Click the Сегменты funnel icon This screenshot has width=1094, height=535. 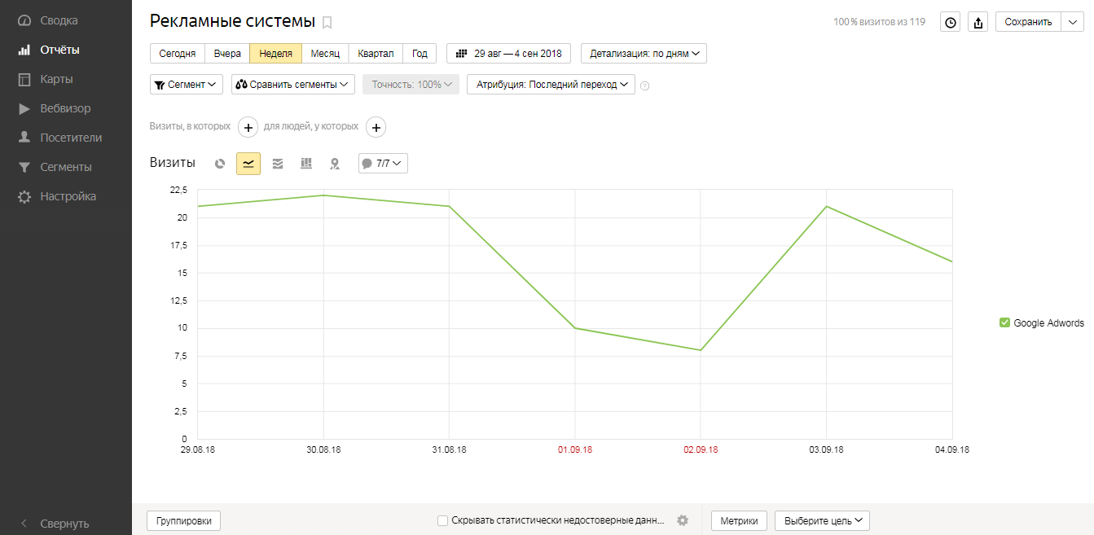24,167
